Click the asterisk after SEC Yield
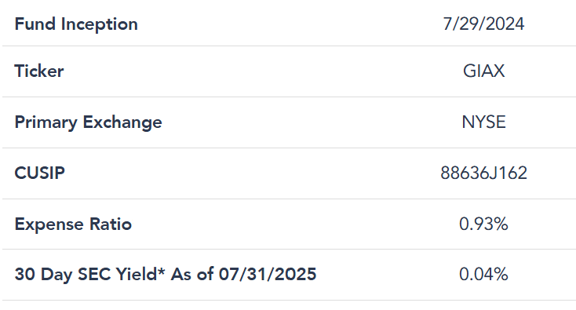The width and height of the screenshot is (576, 310). pos(162,271)
